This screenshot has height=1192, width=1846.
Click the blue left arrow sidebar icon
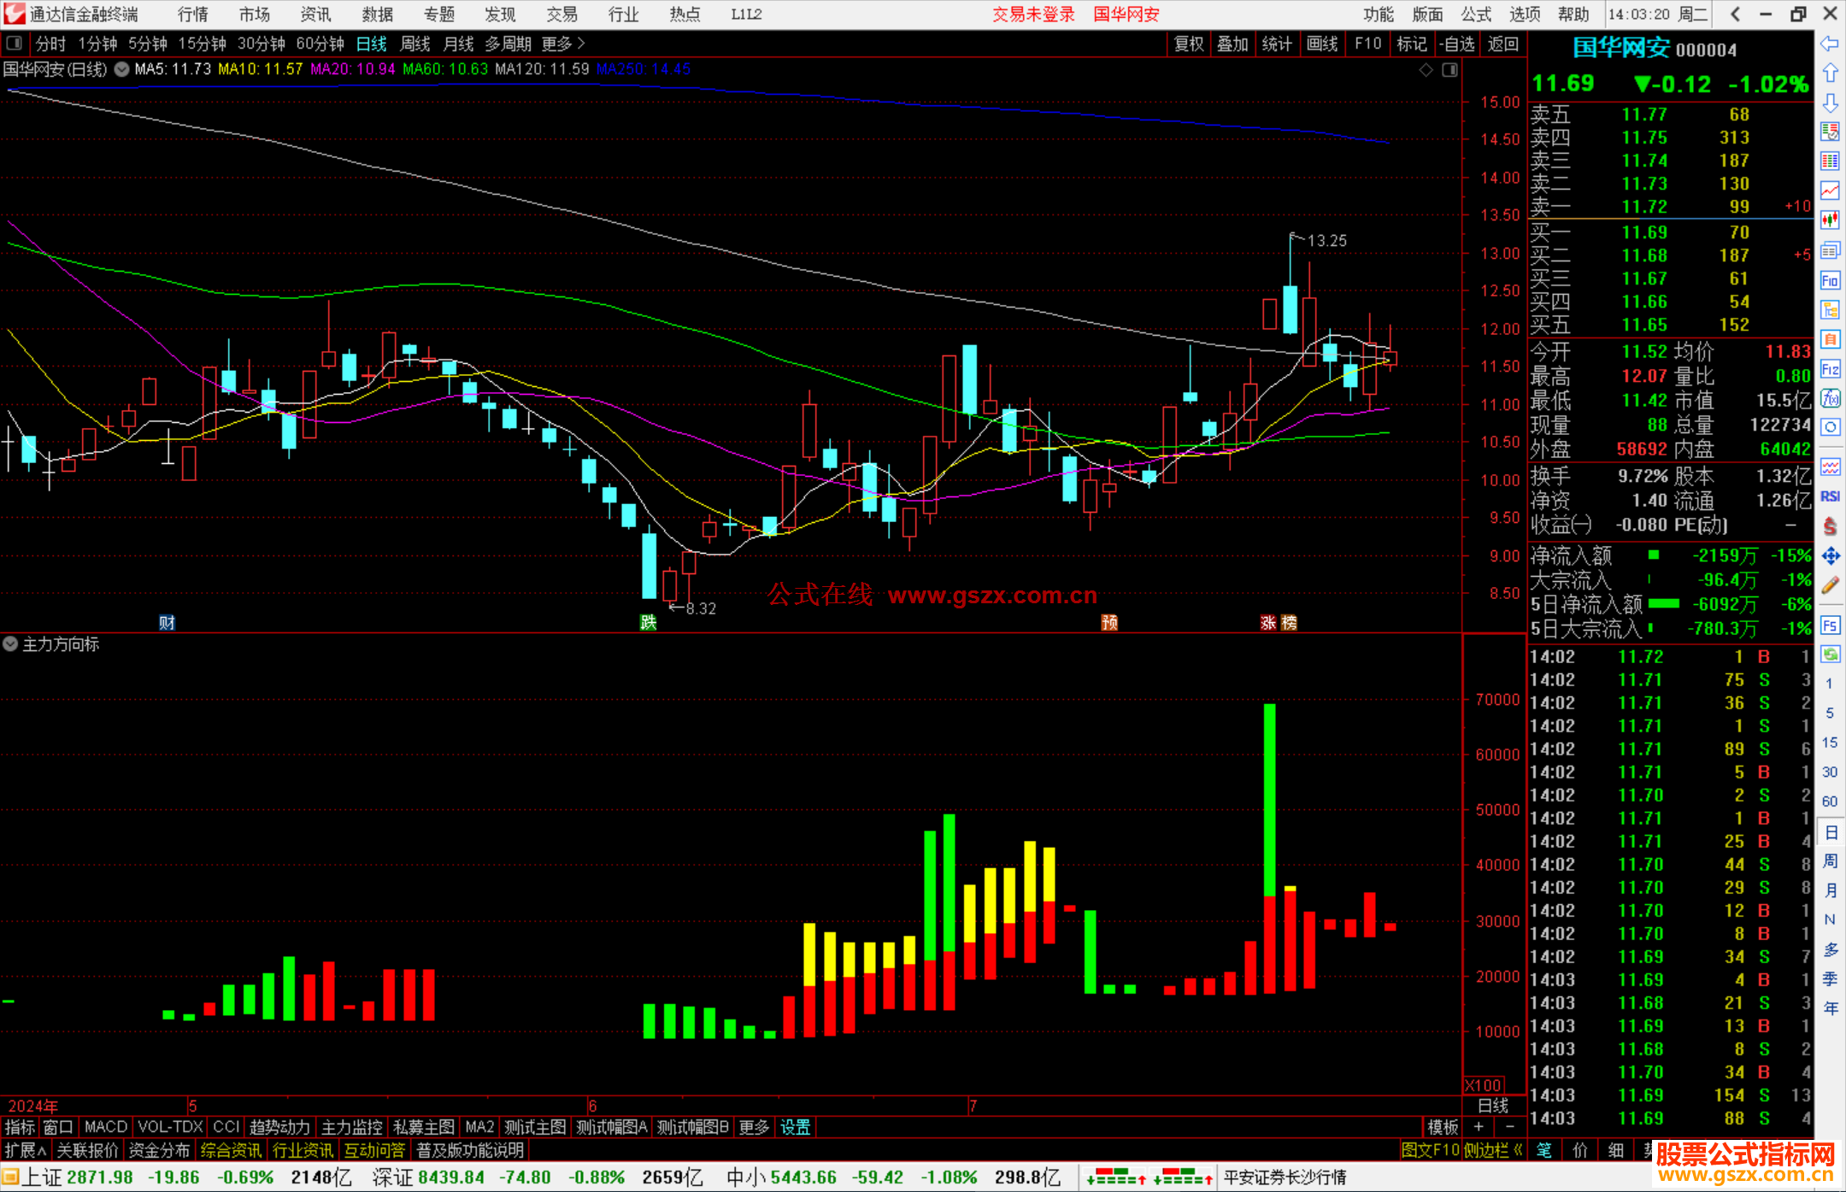(x=1830, y=44)
